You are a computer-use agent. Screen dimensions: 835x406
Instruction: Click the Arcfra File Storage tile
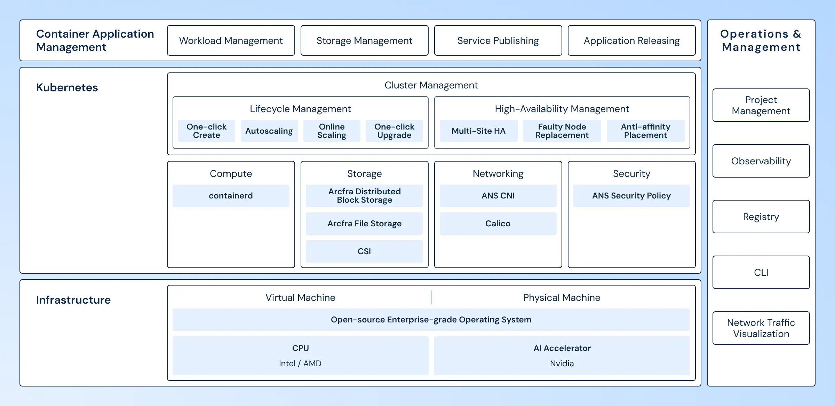(364, 224)
